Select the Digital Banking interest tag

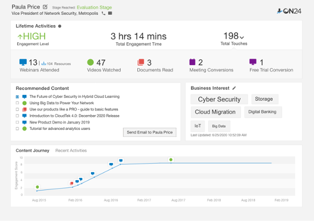pyautogui.click(x=263, y=112)
